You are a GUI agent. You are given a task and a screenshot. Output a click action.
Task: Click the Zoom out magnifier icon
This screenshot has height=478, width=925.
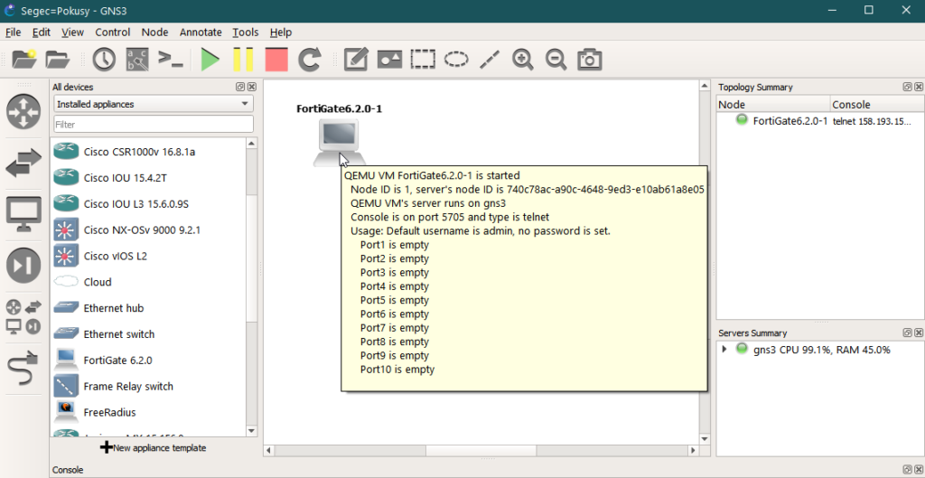556,60
